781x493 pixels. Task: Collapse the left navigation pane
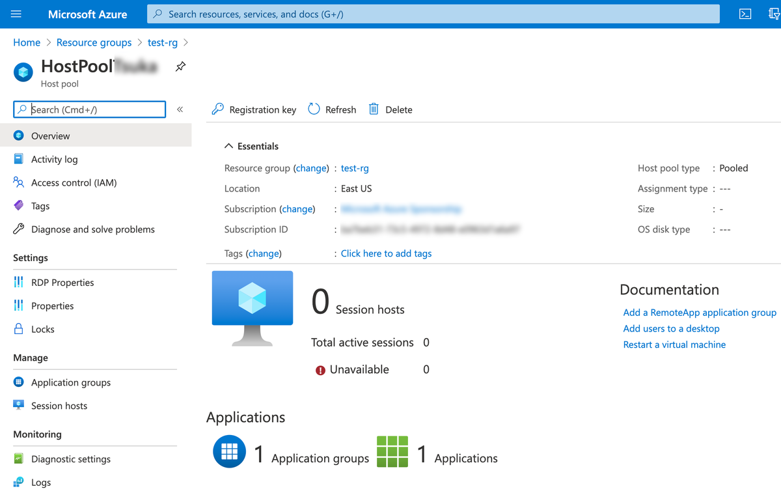tap(180, 109)
